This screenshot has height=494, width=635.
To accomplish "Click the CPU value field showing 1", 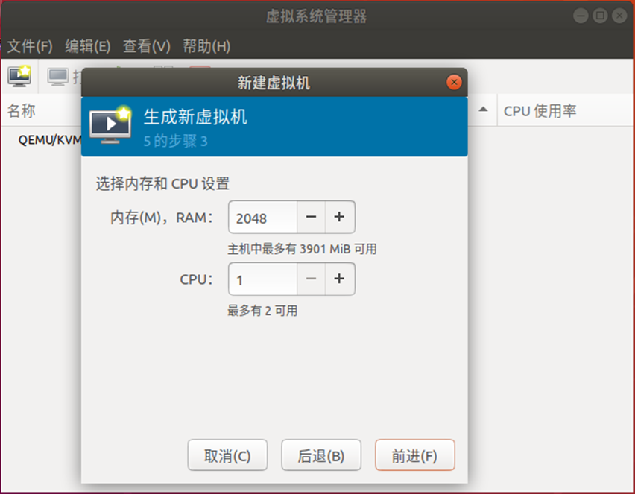I will click(x=263, y=279).
